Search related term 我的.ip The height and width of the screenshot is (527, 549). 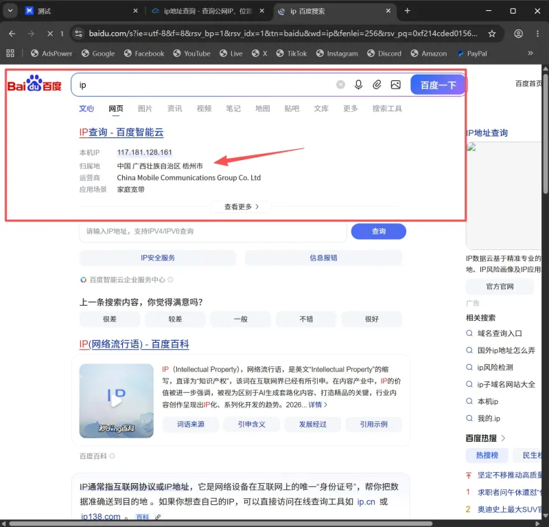(x=489, y=418)
